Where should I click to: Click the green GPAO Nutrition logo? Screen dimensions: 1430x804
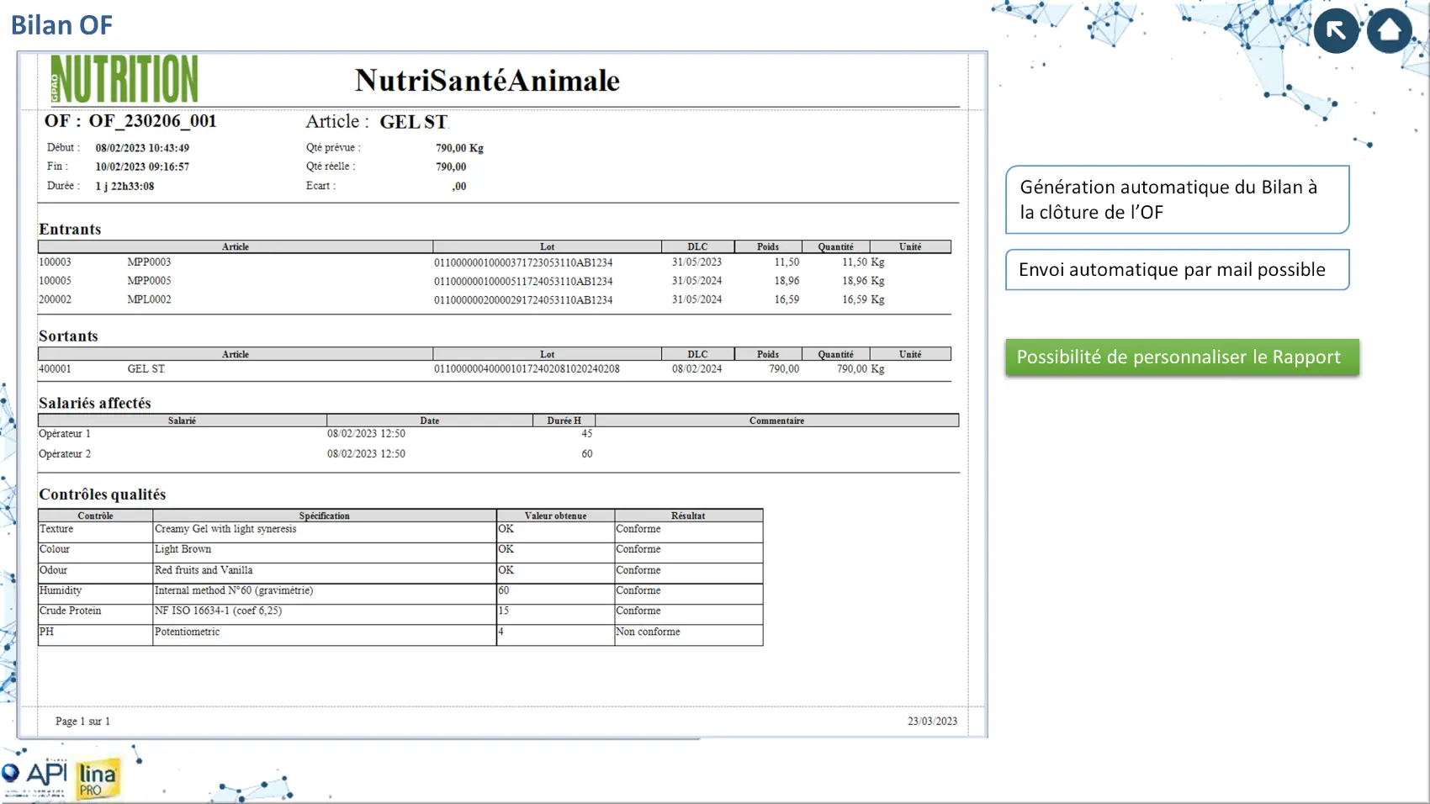pyautogui.click(x=124, y=79)
